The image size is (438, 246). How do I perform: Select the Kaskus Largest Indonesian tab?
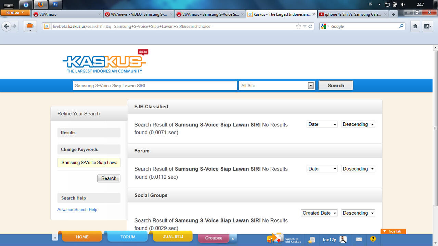[282, 14]
